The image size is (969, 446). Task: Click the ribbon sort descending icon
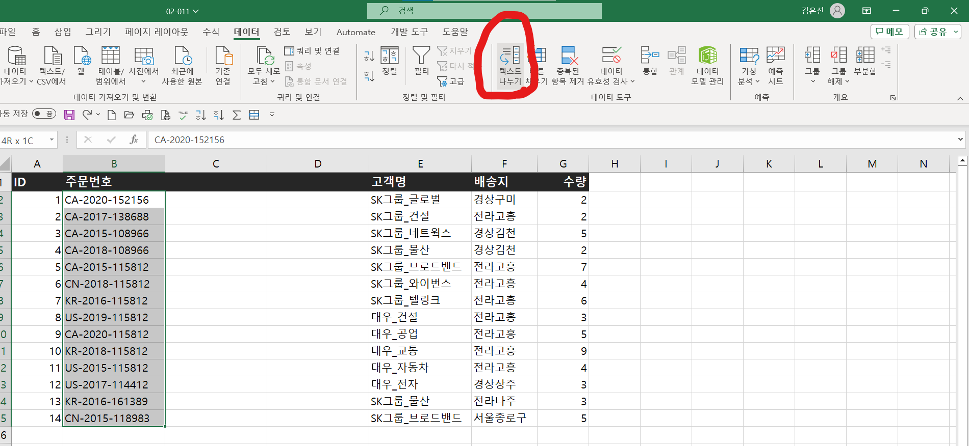point(369,76)
